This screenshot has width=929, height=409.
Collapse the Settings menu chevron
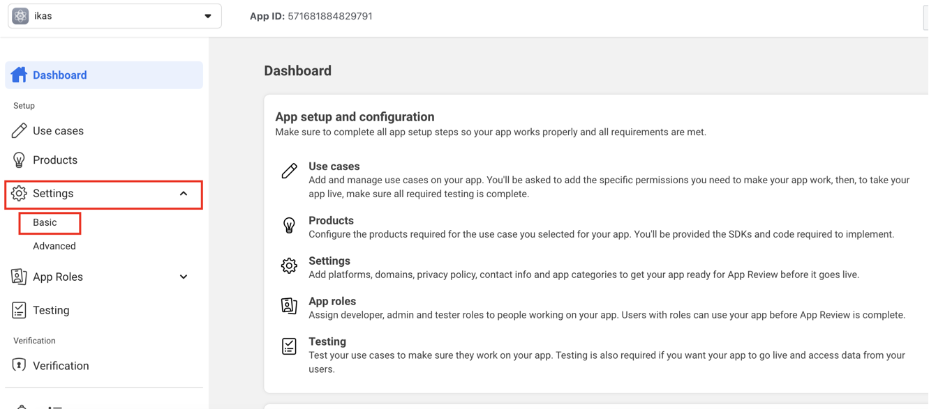[184, 194]
